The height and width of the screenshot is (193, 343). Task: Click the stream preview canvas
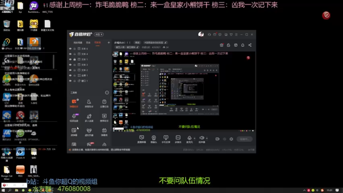pos(184,91)
